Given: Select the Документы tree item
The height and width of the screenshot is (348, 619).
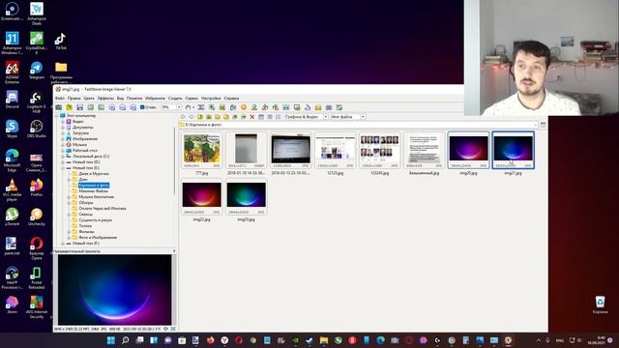Looking at the screenshot, I should click(83, 128).
